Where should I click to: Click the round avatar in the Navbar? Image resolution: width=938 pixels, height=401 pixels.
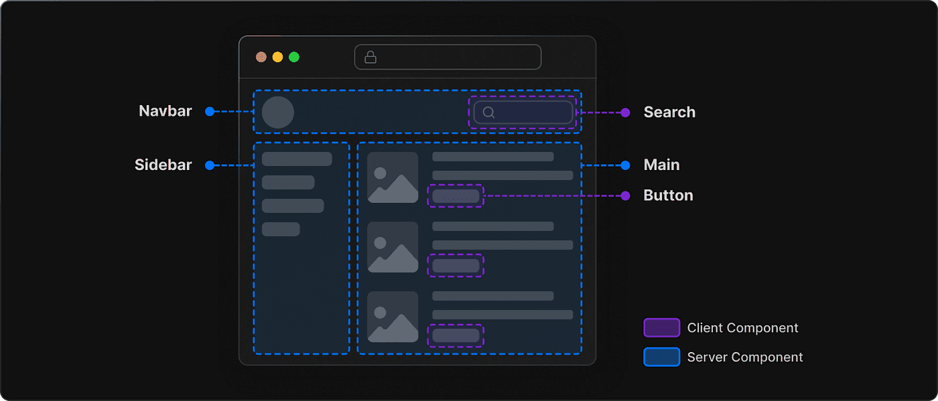pos(278,112)
